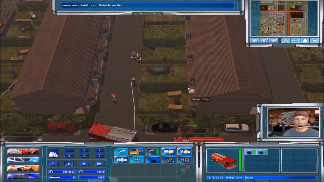Click the parked black car
This screenshot has height=182, width=324.
164,127
